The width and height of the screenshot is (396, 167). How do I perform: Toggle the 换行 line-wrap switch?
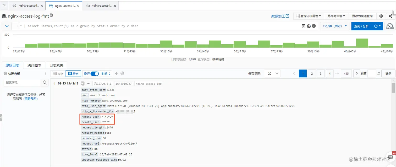coord(95,74)
